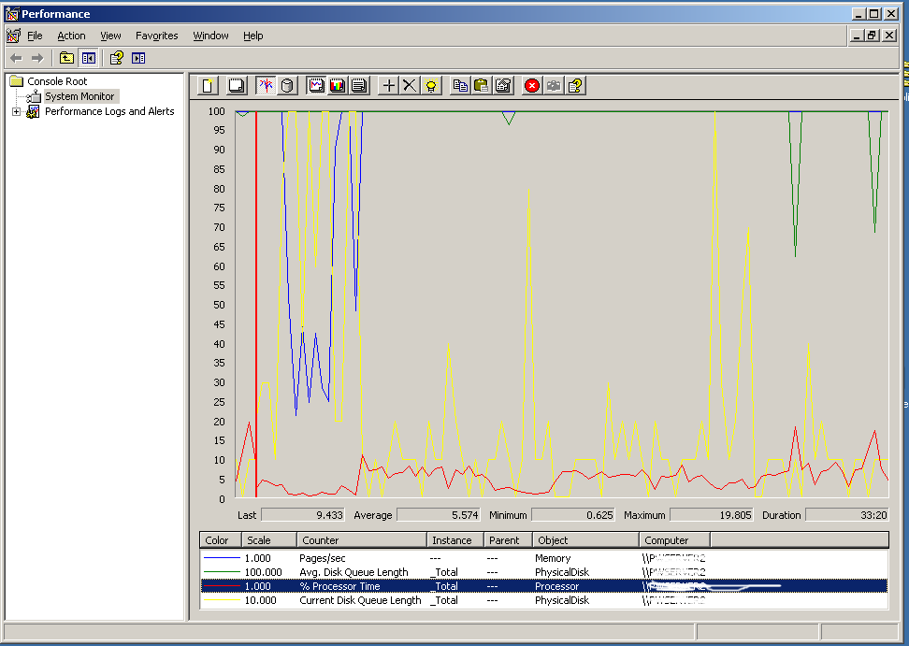Toggle Show/Hide Console Tree button

point(88,58)
